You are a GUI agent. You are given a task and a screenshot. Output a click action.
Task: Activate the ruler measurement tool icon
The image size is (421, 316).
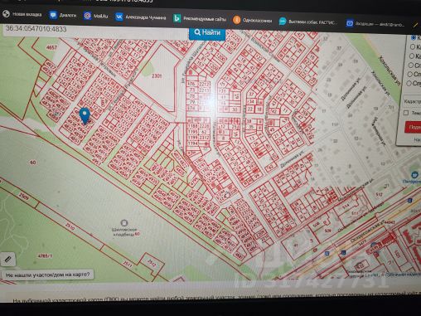[7, 260]
